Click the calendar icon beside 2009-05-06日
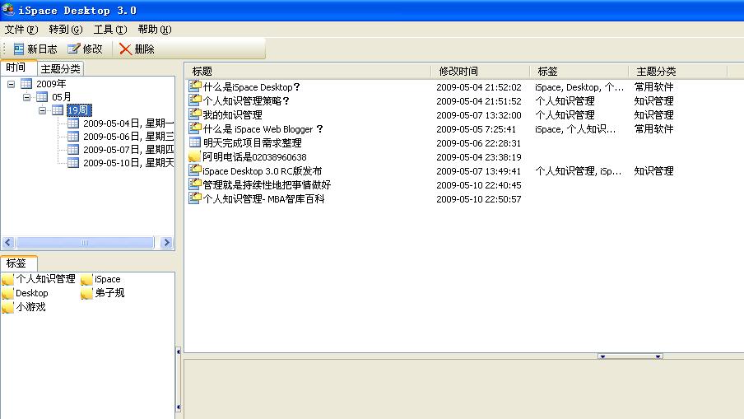 73,137
